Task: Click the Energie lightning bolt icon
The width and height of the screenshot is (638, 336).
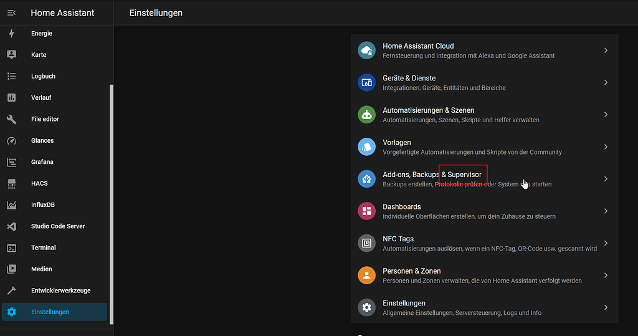Action: [x=11, y=34]
